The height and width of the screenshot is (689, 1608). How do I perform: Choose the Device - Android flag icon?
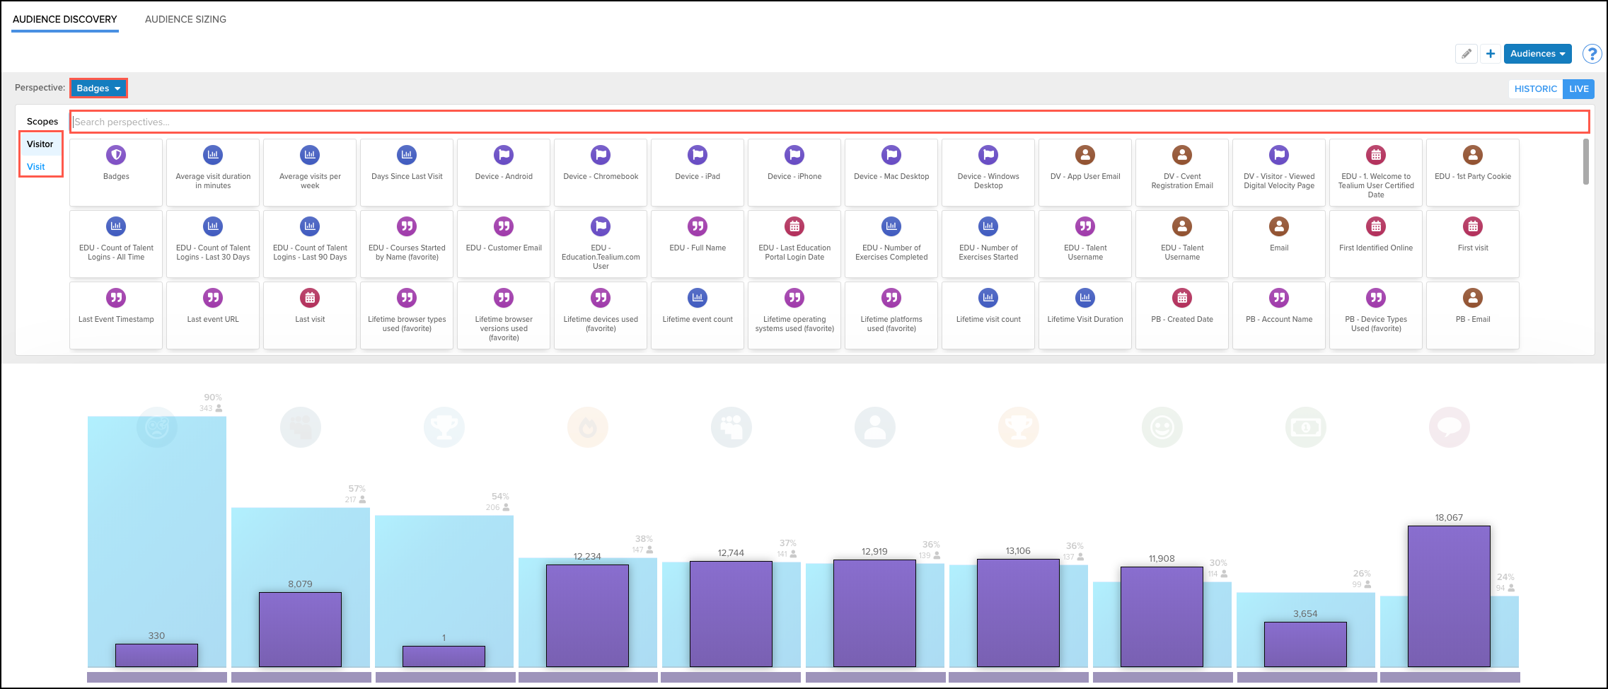point(504,155)
